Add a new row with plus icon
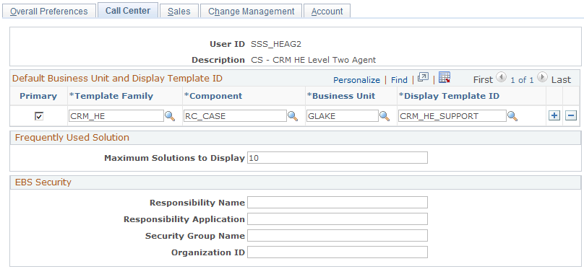Image resolution: width=584 pixels, height=269 pixels. [x=554, y=116]
